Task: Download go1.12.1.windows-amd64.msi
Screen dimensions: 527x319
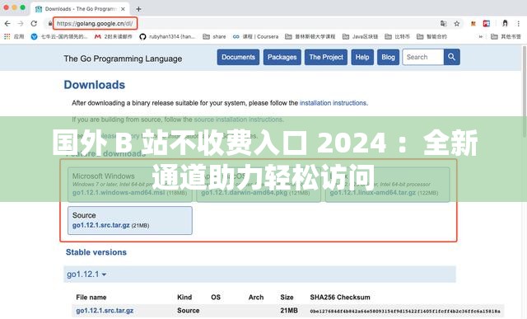Action: 119,193
